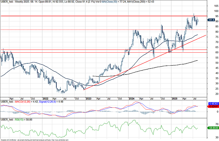Image resolution: width=219 pixels, height=141 pixels.
Task: Click the Created with AmiBroker footer text
Action: click(35, 140)
